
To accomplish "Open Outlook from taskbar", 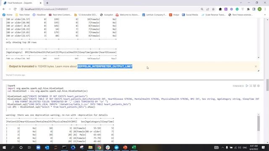I will click(x=47, y=147).
